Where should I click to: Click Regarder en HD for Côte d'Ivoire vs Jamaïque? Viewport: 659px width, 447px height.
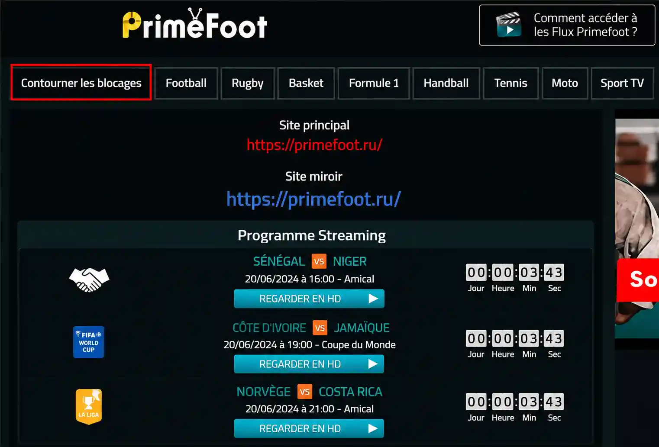(x=309, y=364)
